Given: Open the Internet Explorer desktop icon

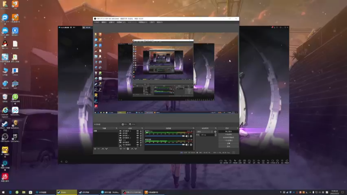Looking at the screenshot, I should 5,112.
